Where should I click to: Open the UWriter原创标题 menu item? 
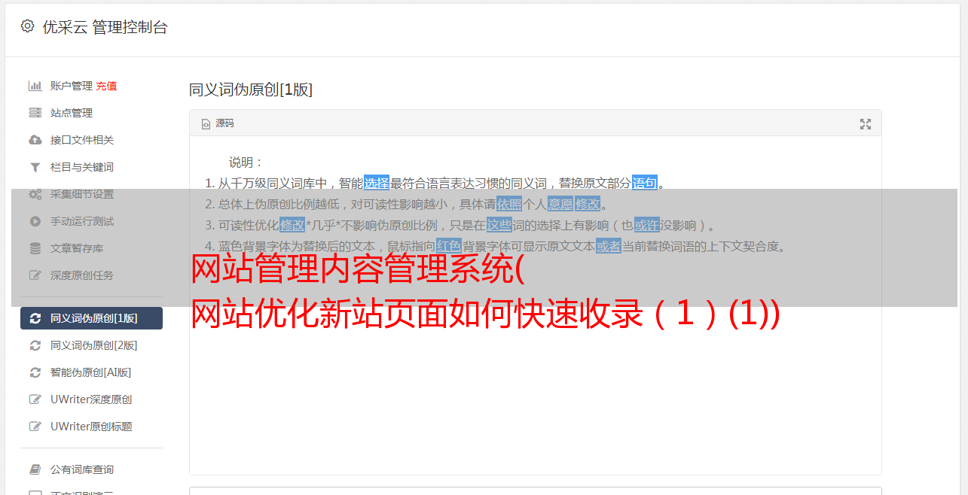(91, 427)
